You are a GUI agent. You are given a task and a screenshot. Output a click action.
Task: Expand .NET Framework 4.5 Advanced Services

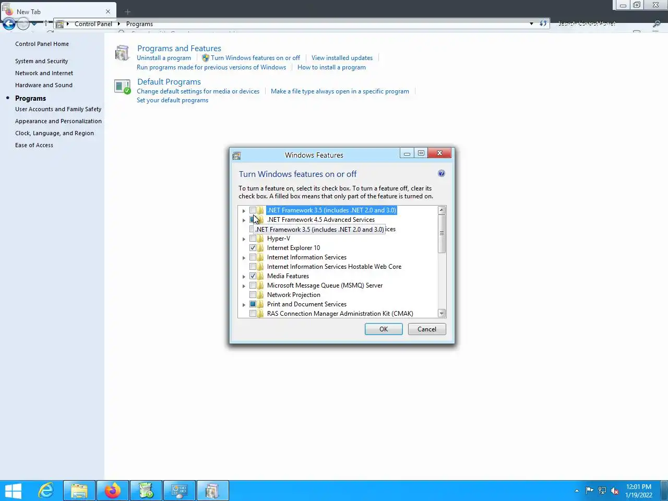pos(244,220)
